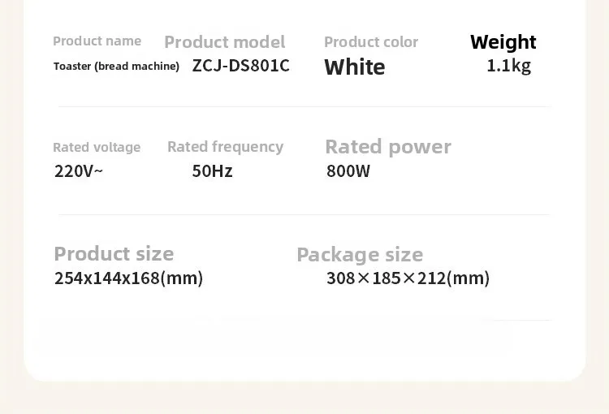609x414 pixels.
Task: Click the "Product model" heading
Action: tap(224, 42)
